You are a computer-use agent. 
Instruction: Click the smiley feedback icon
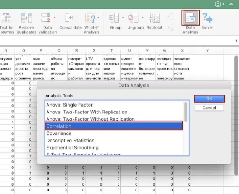pos(218,4)
